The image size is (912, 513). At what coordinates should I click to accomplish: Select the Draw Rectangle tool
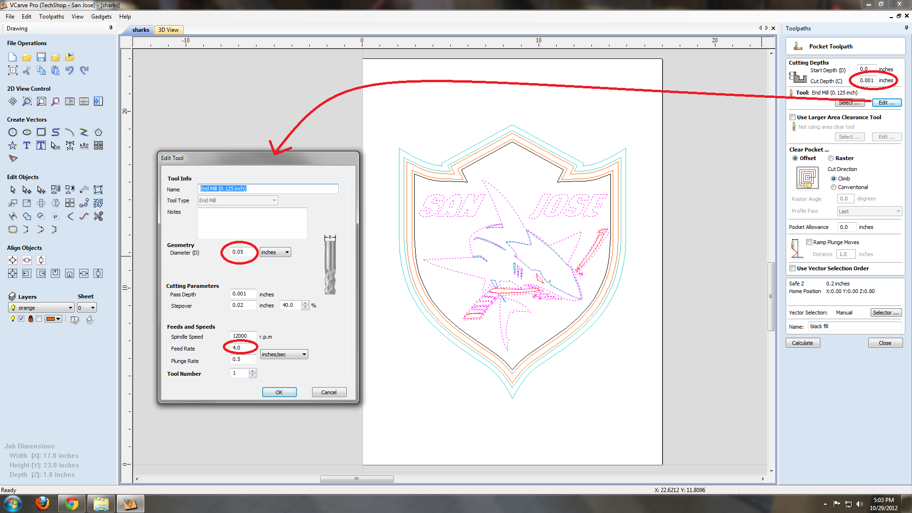(41, 132)
